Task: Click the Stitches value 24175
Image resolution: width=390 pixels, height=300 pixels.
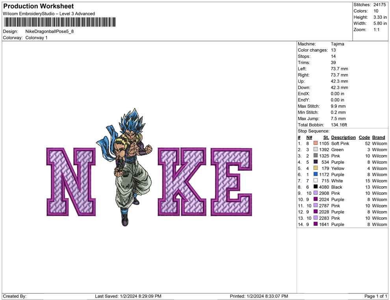Action: [379, 5]
